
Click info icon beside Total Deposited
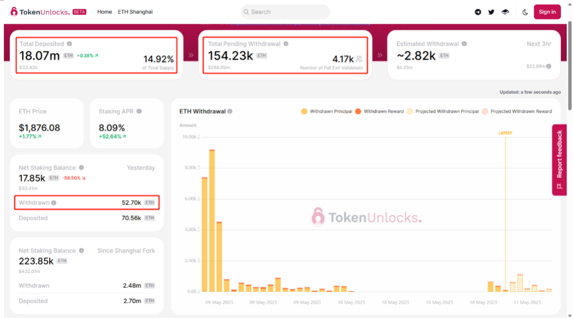69,44
